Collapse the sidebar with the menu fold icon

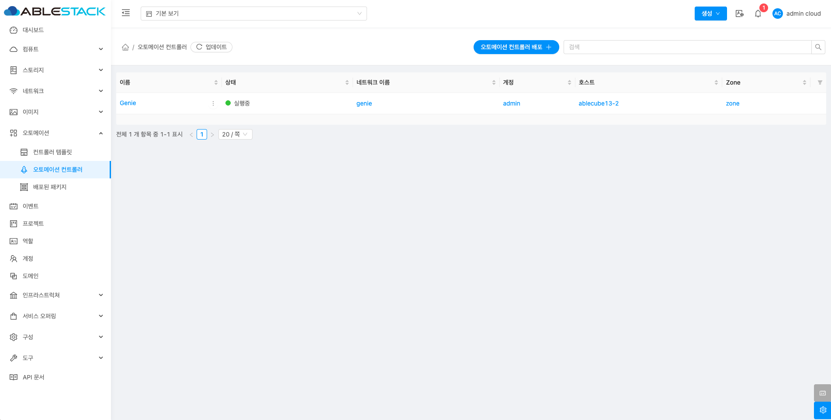coord(126,13)
